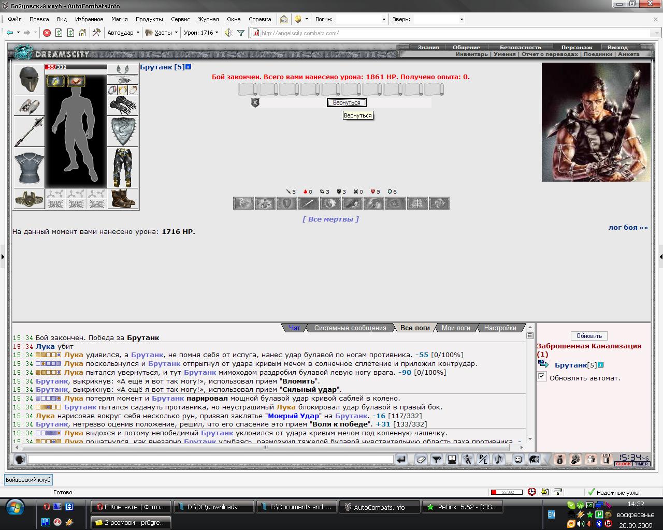The image size is (663, 530).
Task: Click the crossed hammers tools icon
Action: click(96, 33)
